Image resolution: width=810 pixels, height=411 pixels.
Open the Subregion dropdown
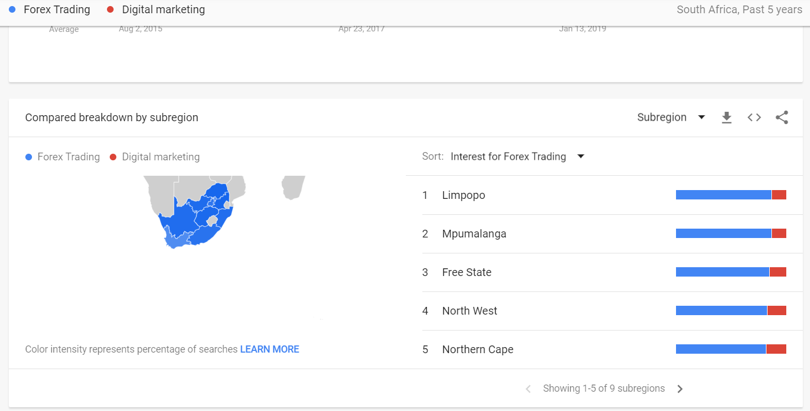[671, 117]
